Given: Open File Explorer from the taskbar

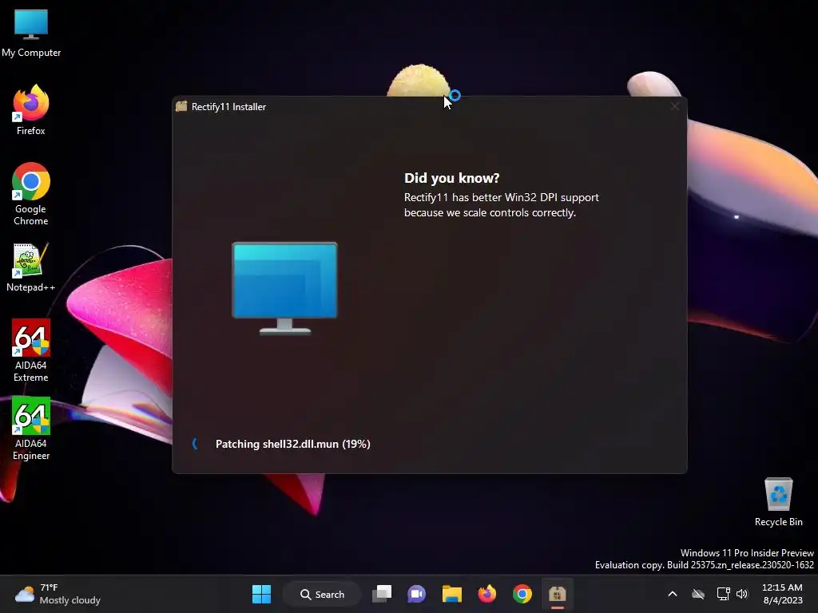Looking at the screenshot, I should 452,594.
